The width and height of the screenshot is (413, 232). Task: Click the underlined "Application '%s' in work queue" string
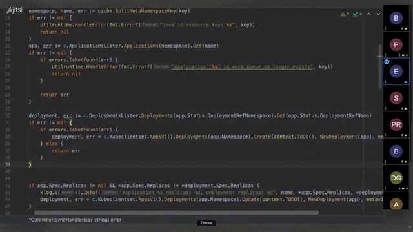coord(242,67)
